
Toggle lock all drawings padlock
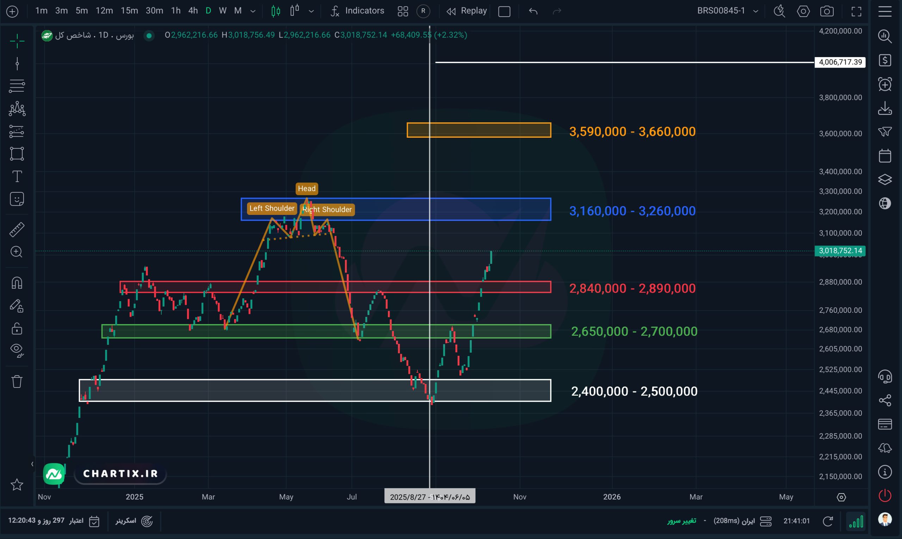pos(17,329)
